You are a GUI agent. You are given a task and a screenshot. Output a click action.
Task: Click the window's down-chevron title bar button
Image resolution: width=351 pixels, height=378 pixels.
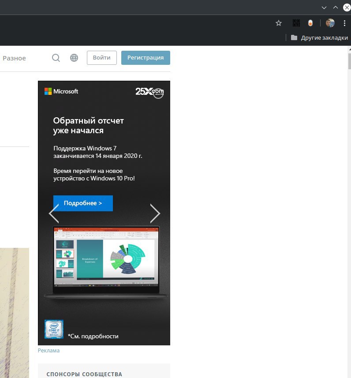324,7
